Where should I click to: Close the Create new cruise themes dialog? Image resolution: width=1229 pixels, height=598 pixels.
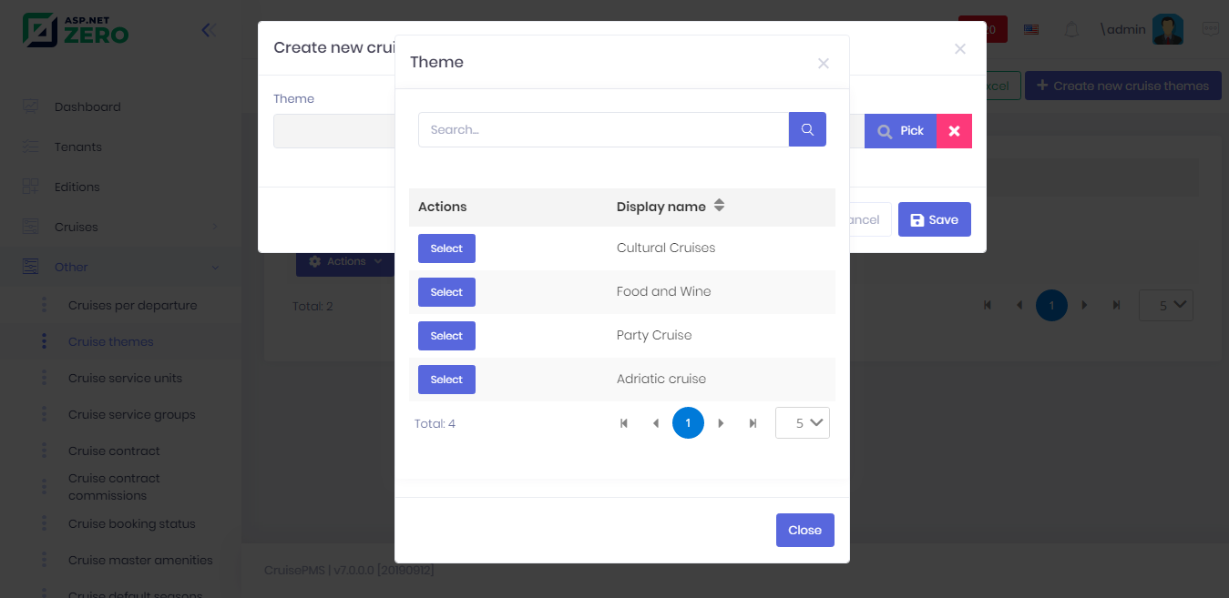pos(960,49)
